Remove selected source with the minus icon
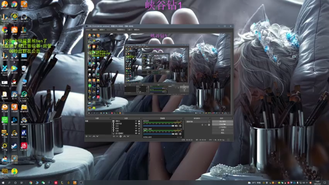This screenshot has width=329, height=185. (117, 136)
